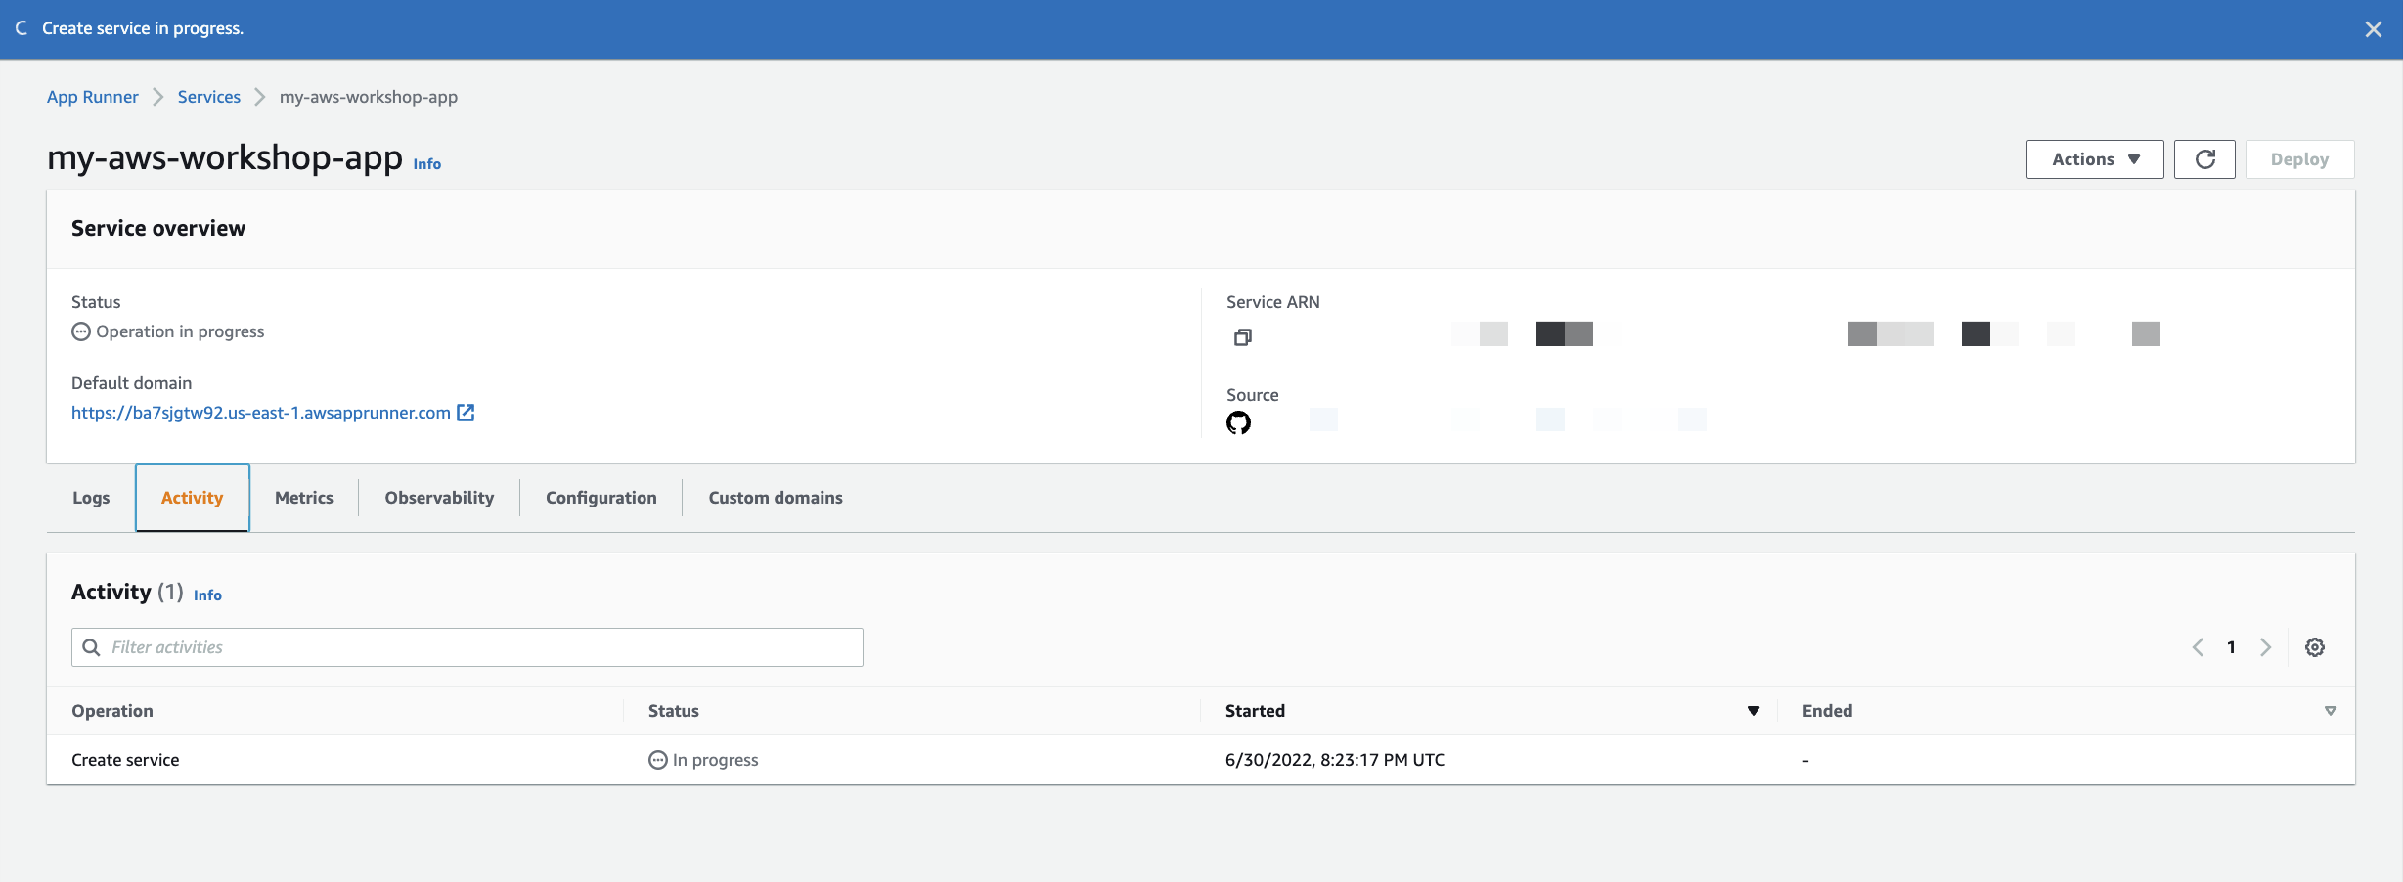2403x882 pixels.
Task: Click the Service overview heading
Action: [x=158, y=228]
